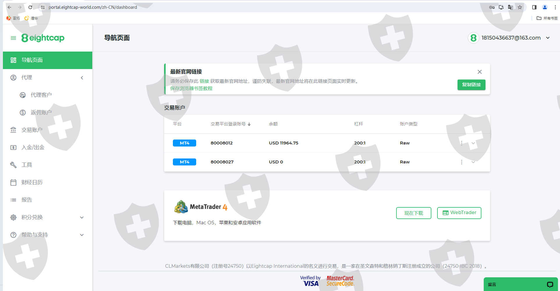Viewport: 560px width, 291px height.
Task: Open the browser side panel
Action: [x=534, y=7]
